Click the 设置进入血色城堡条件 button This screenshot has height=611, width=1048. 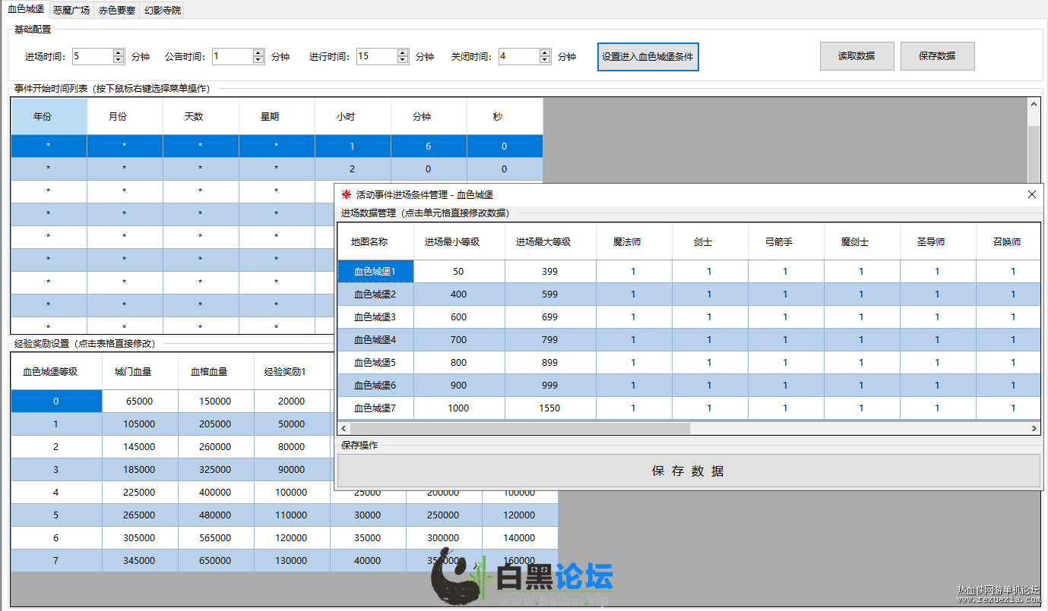tap(647, 56)
